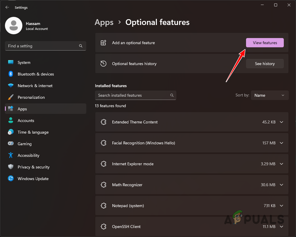Click the back arrow at top left
296x237 pixels.
click(x=7, y=7)
